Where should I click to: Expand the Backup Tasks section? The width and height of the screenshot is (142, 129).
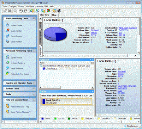34,89
